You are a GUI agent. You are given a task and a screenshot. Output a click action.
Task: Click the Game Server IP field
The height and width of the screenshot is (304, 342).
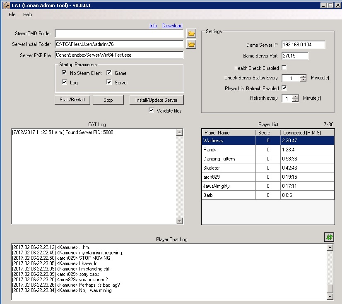303,45
